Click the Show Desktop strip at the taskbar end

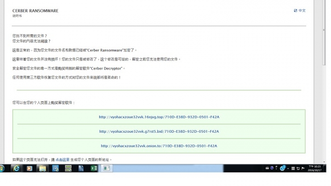(x=325, y=168)
